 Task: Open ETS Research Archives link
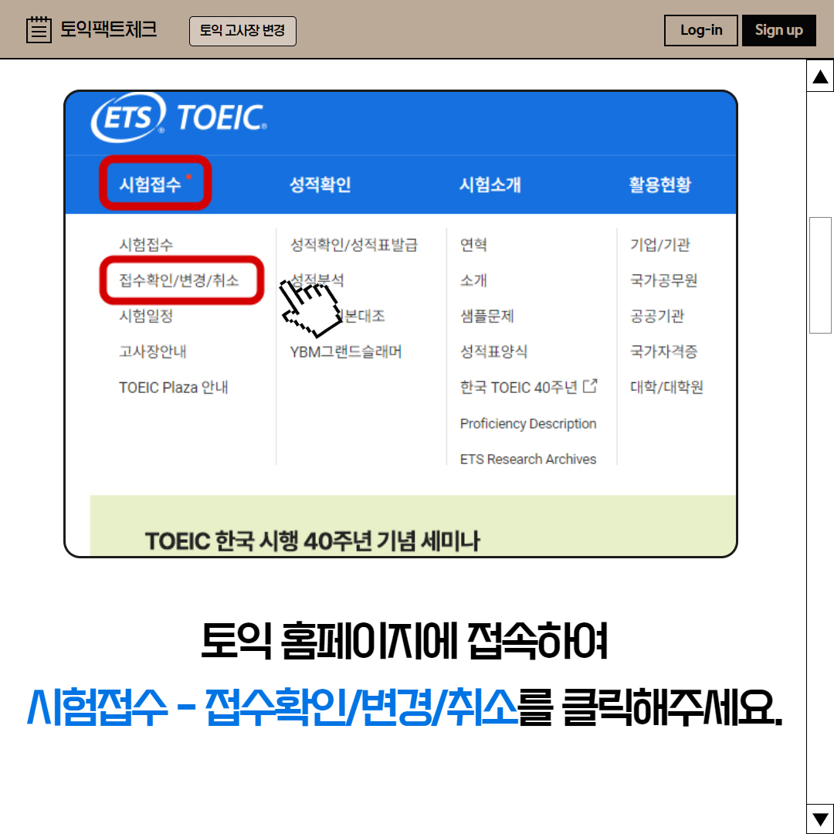click(528, 459)
